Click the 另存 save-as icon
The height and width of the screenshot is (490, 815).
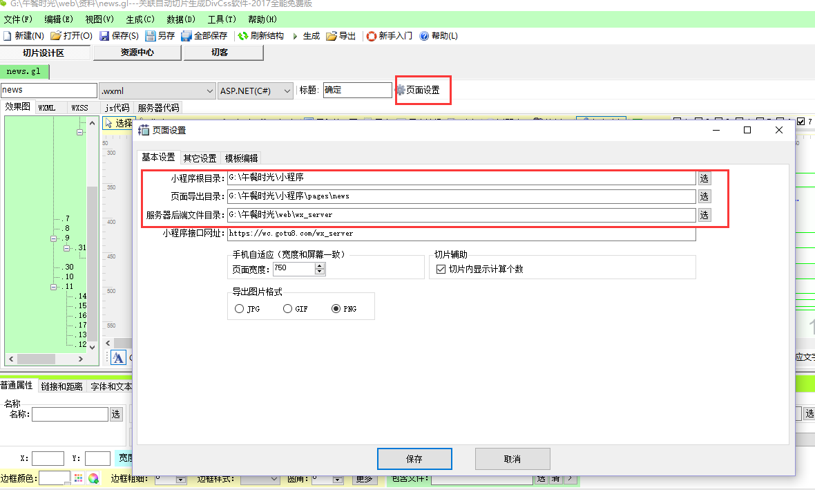pos(150,36)
